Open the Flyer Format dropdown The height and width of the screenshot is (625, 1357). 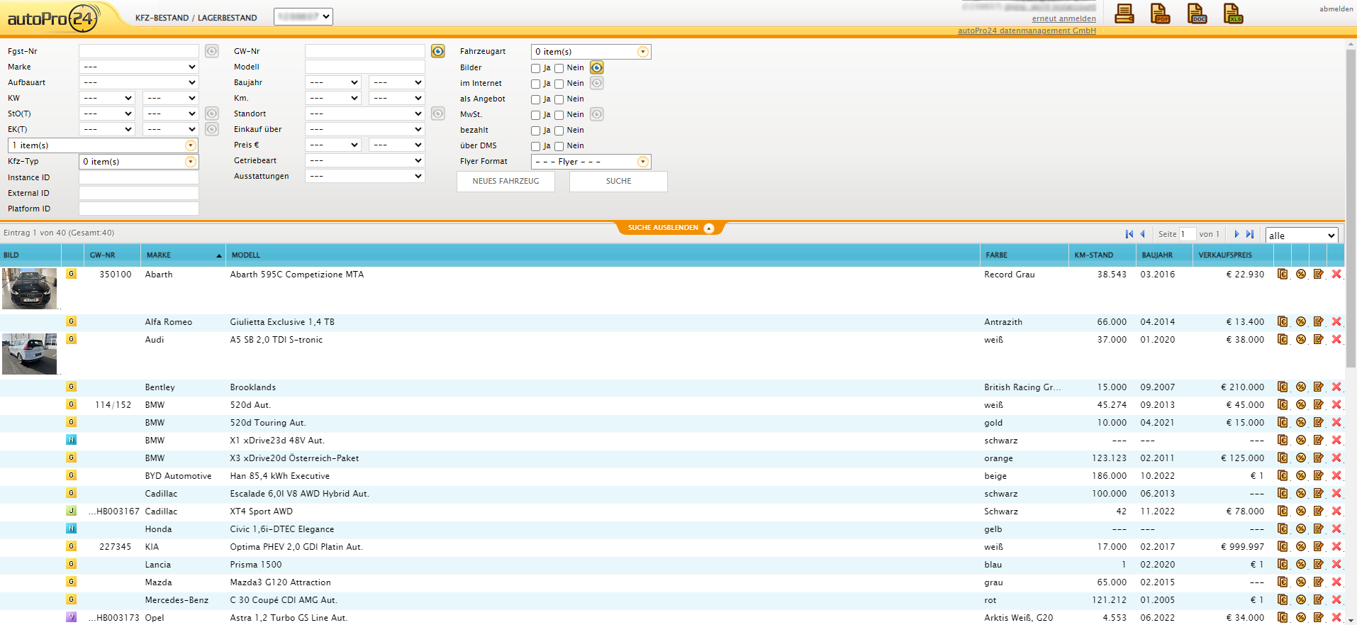[591, 162]
